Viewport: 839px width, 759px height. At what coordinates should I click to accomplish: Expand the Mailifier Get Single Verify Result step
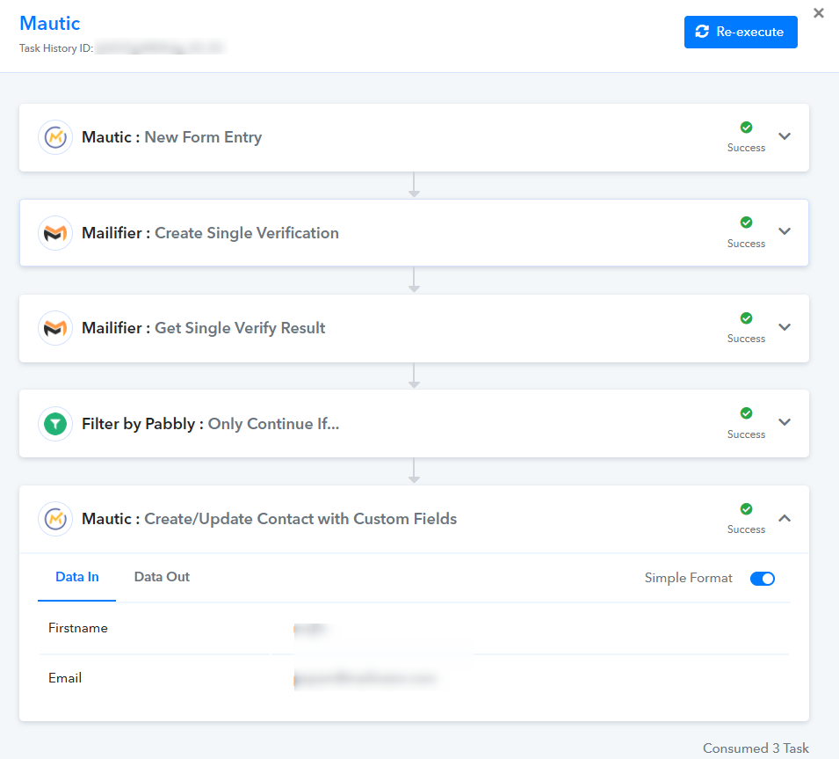click(785, 327)
